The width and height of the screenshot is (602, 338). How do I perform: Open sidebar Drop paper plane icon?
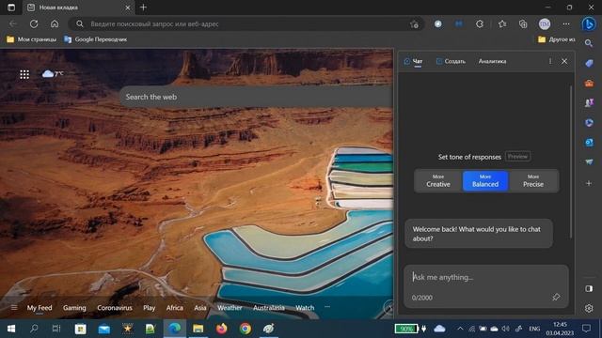point(589,162)
